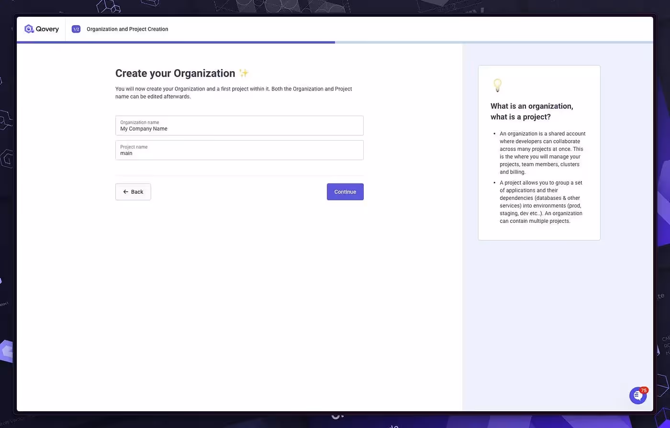Click the sparkles emoji beside the heading
Image resolution: width=670 pixels, height=428 pixels.
coord(243,73)
